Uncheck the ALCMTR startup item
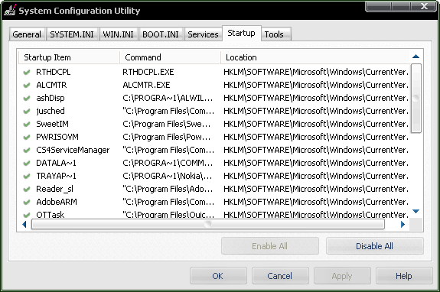The height and width of the screenshot is (292, 440). coord(27,85)
